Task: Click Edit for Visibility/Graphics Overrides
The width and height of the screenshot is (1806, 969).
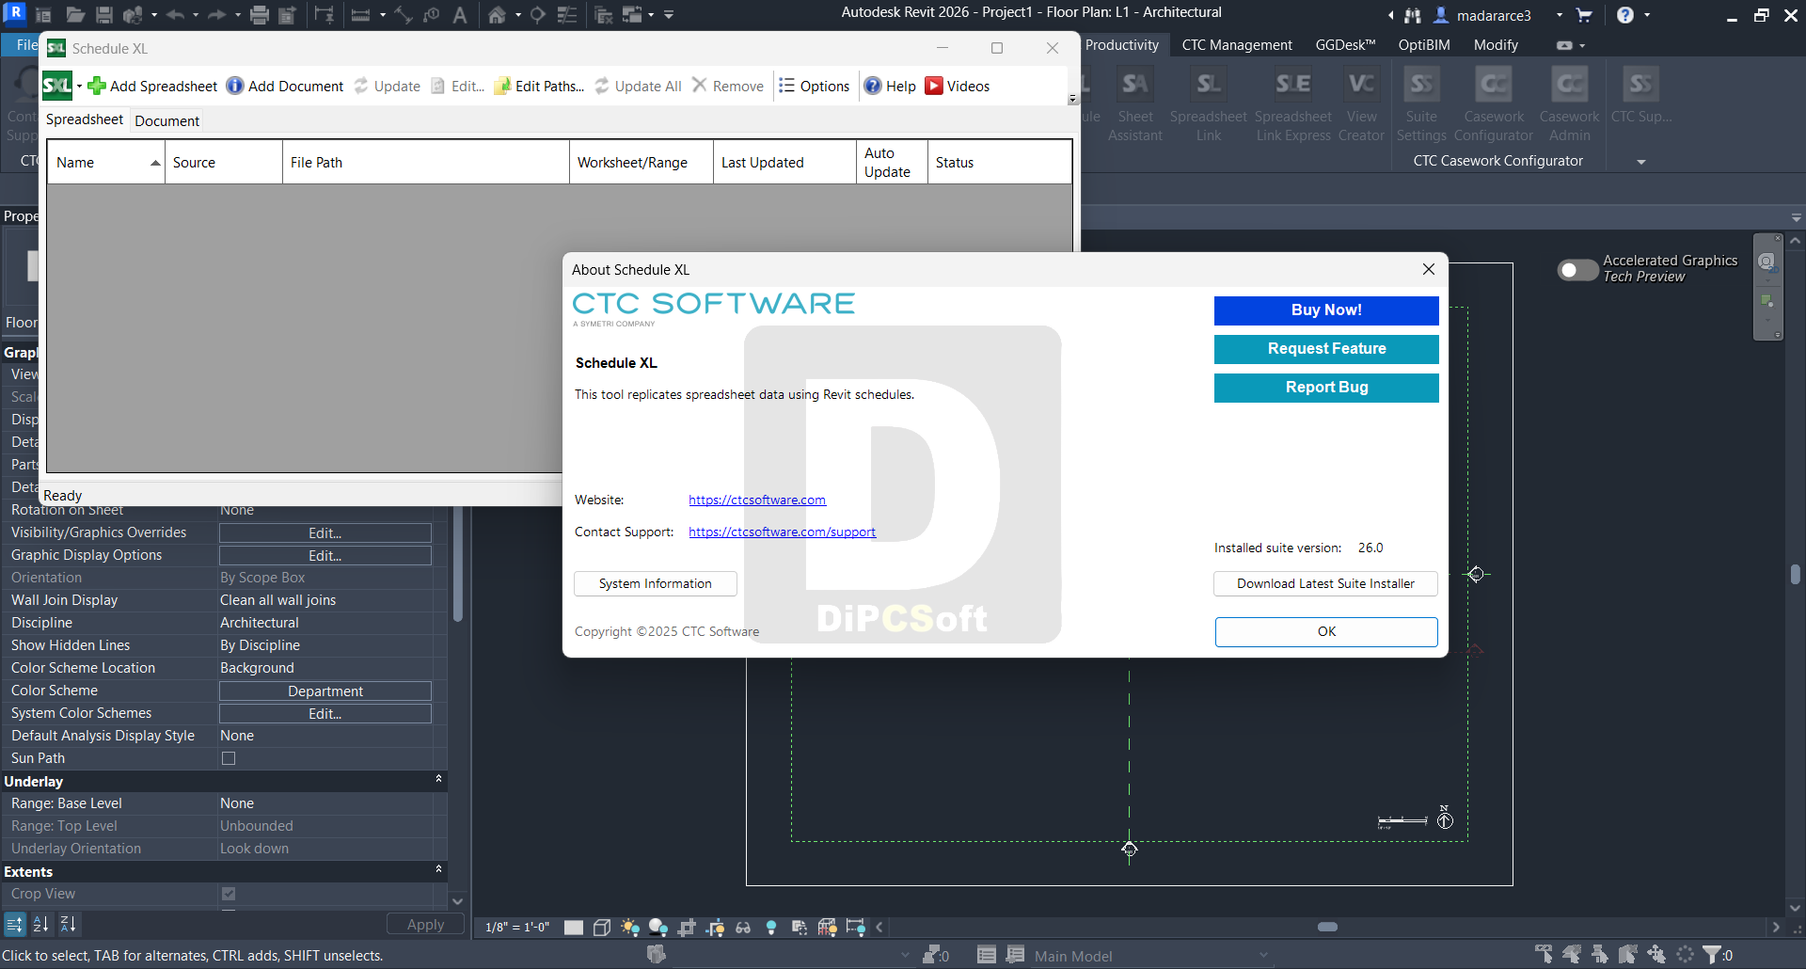Action: 325,533
